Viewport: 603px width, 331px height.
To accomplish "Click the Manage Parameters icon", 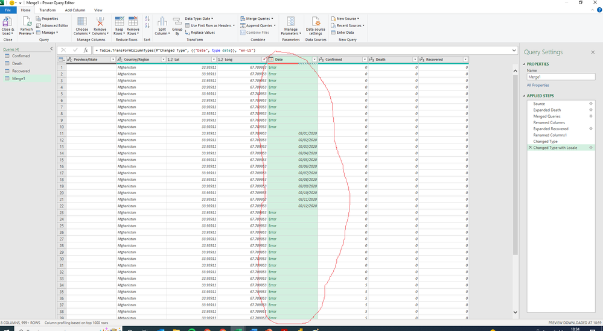I will click(x=291, y=21).
